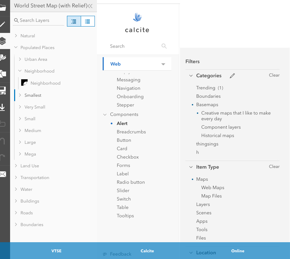Select the Map Files item type
The height and width of the screenshot is (259, 290).
211,196
